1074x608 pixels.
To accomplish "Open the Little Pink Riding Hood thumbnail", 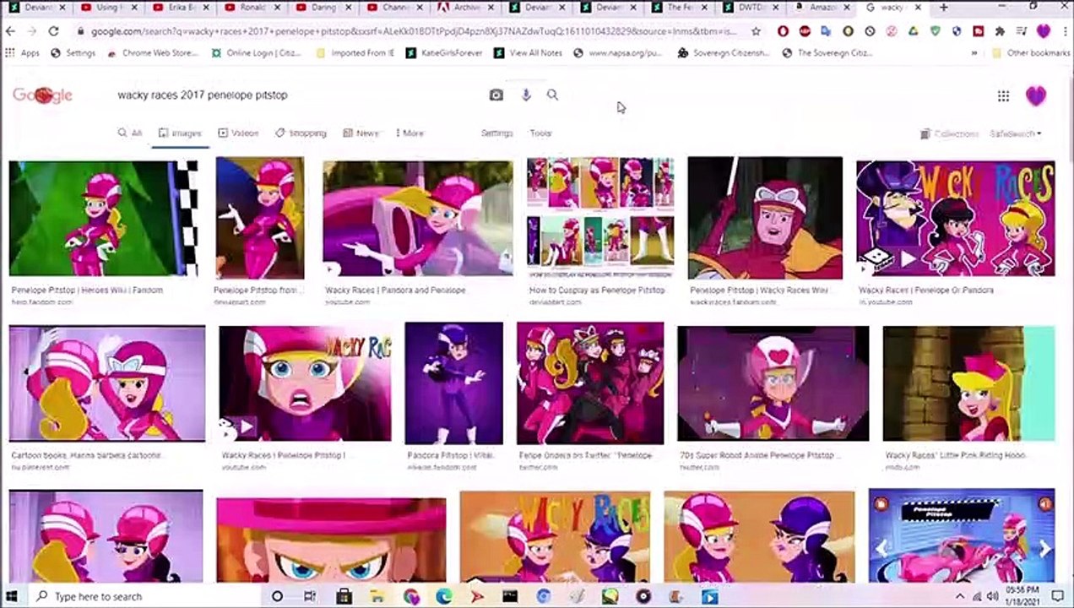I will coord(968,383).
